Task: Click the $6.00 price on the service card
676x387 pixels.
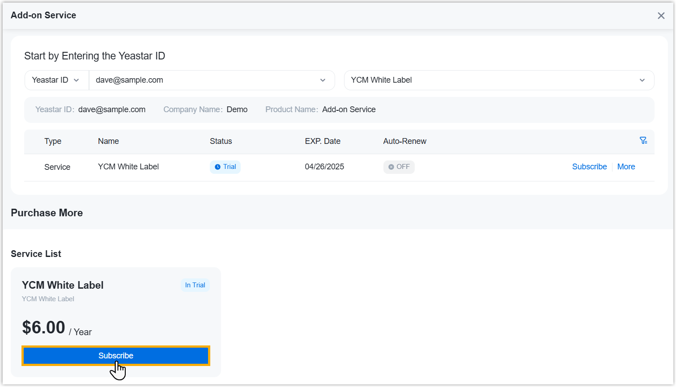Action: click(x=44, y=328)
